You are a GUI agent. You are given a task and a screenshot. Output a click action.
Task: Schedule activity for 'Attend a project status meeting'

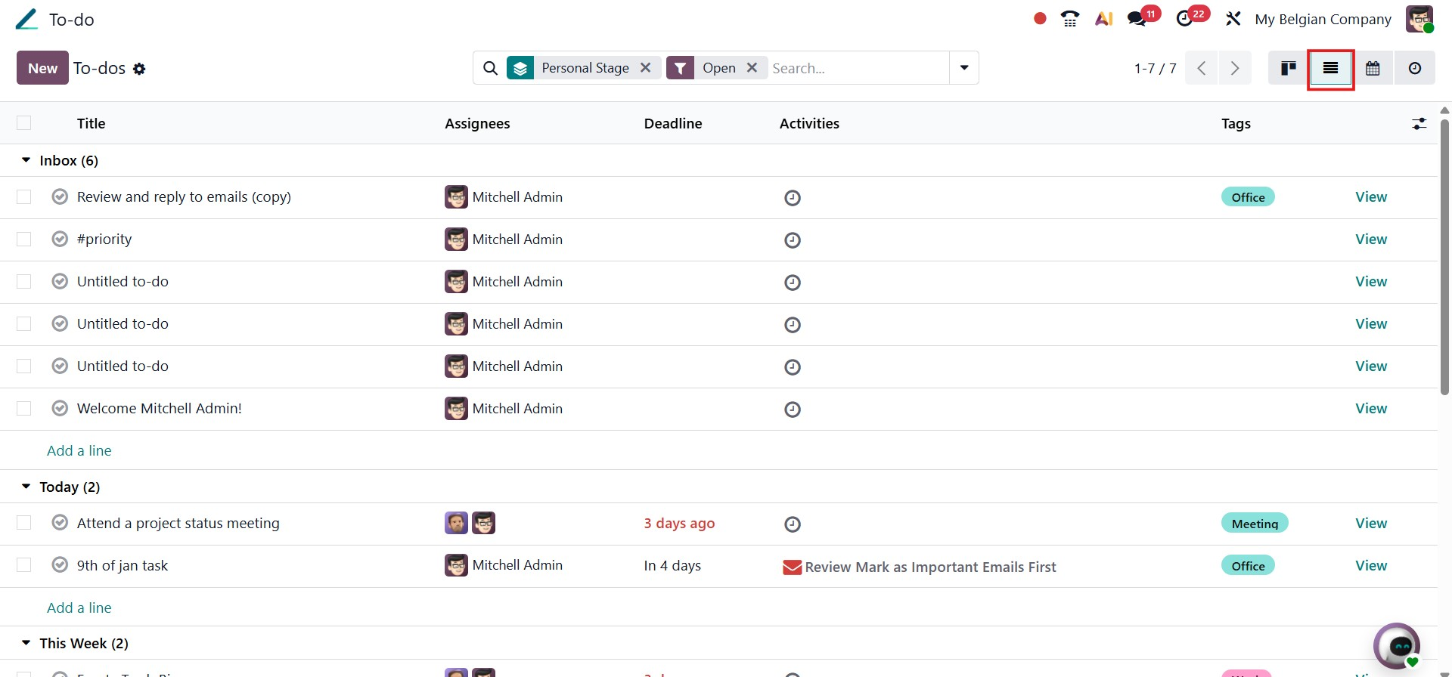[793, 524]
